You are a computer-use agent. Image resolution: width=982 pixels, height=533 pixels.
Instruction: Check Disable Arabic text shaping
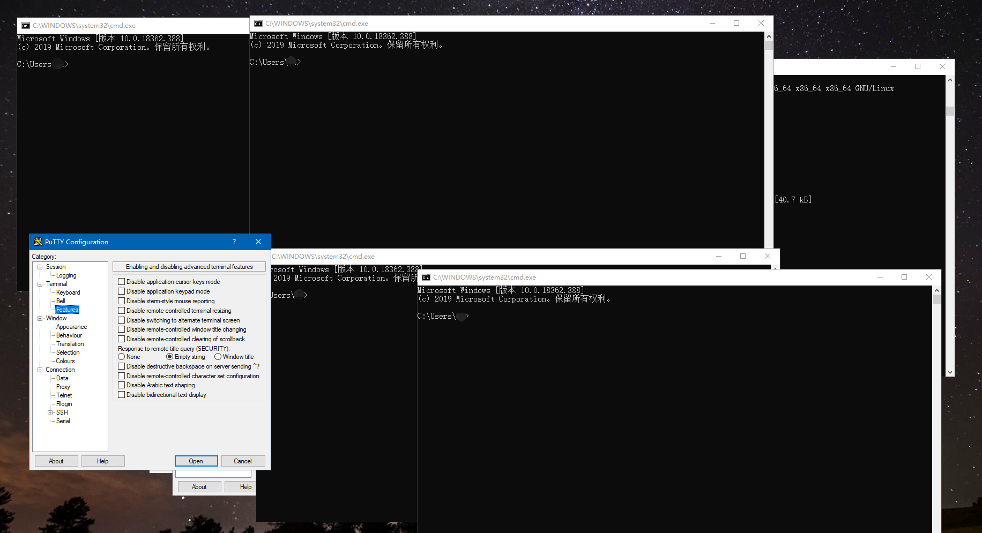point(122,385)
